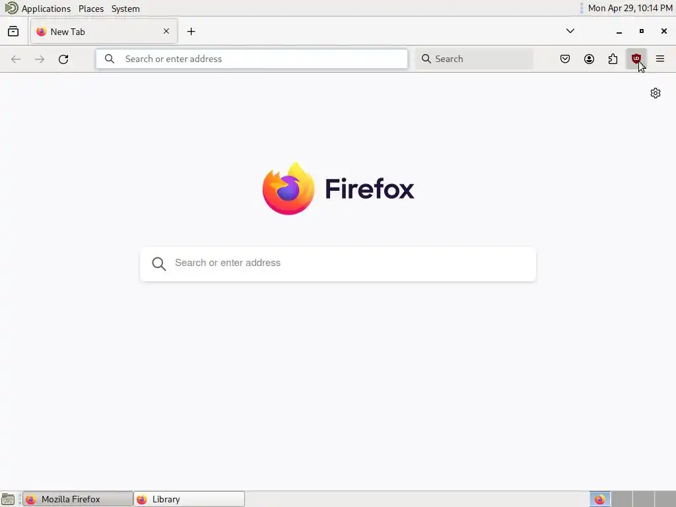This screenshot has width=676, height=507.
Task: Go back one page
Action: [16, 59]
